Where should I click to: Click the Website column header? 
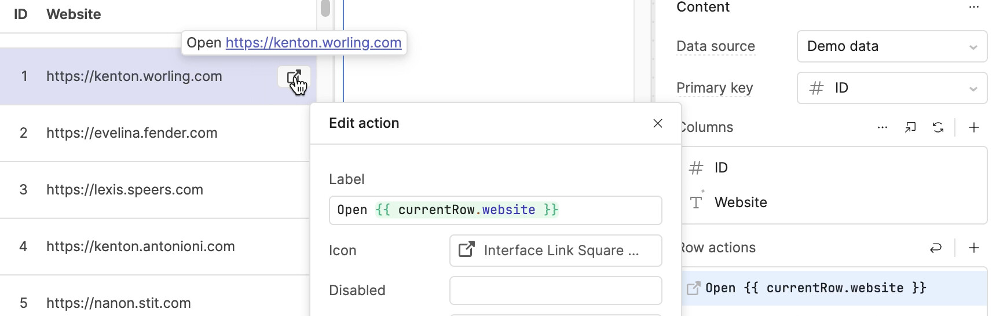coord(74,14)
